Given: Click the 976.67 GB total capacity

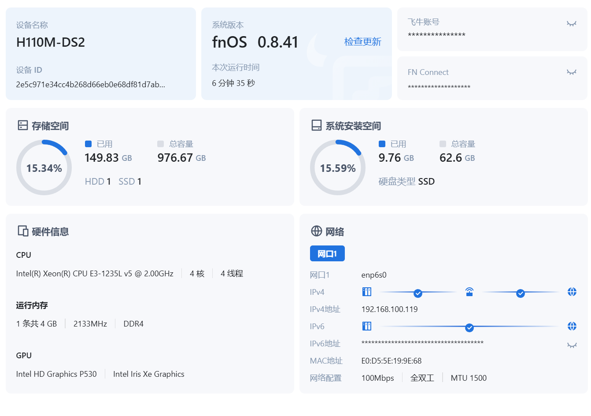Looking at the screenshot, I should [181, 158].
